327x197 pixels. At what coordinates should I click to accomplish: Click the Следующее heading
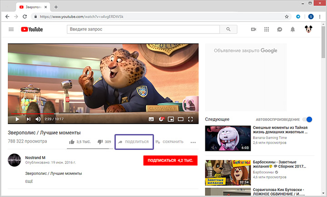pyautogui.click(x=217, y=119)
